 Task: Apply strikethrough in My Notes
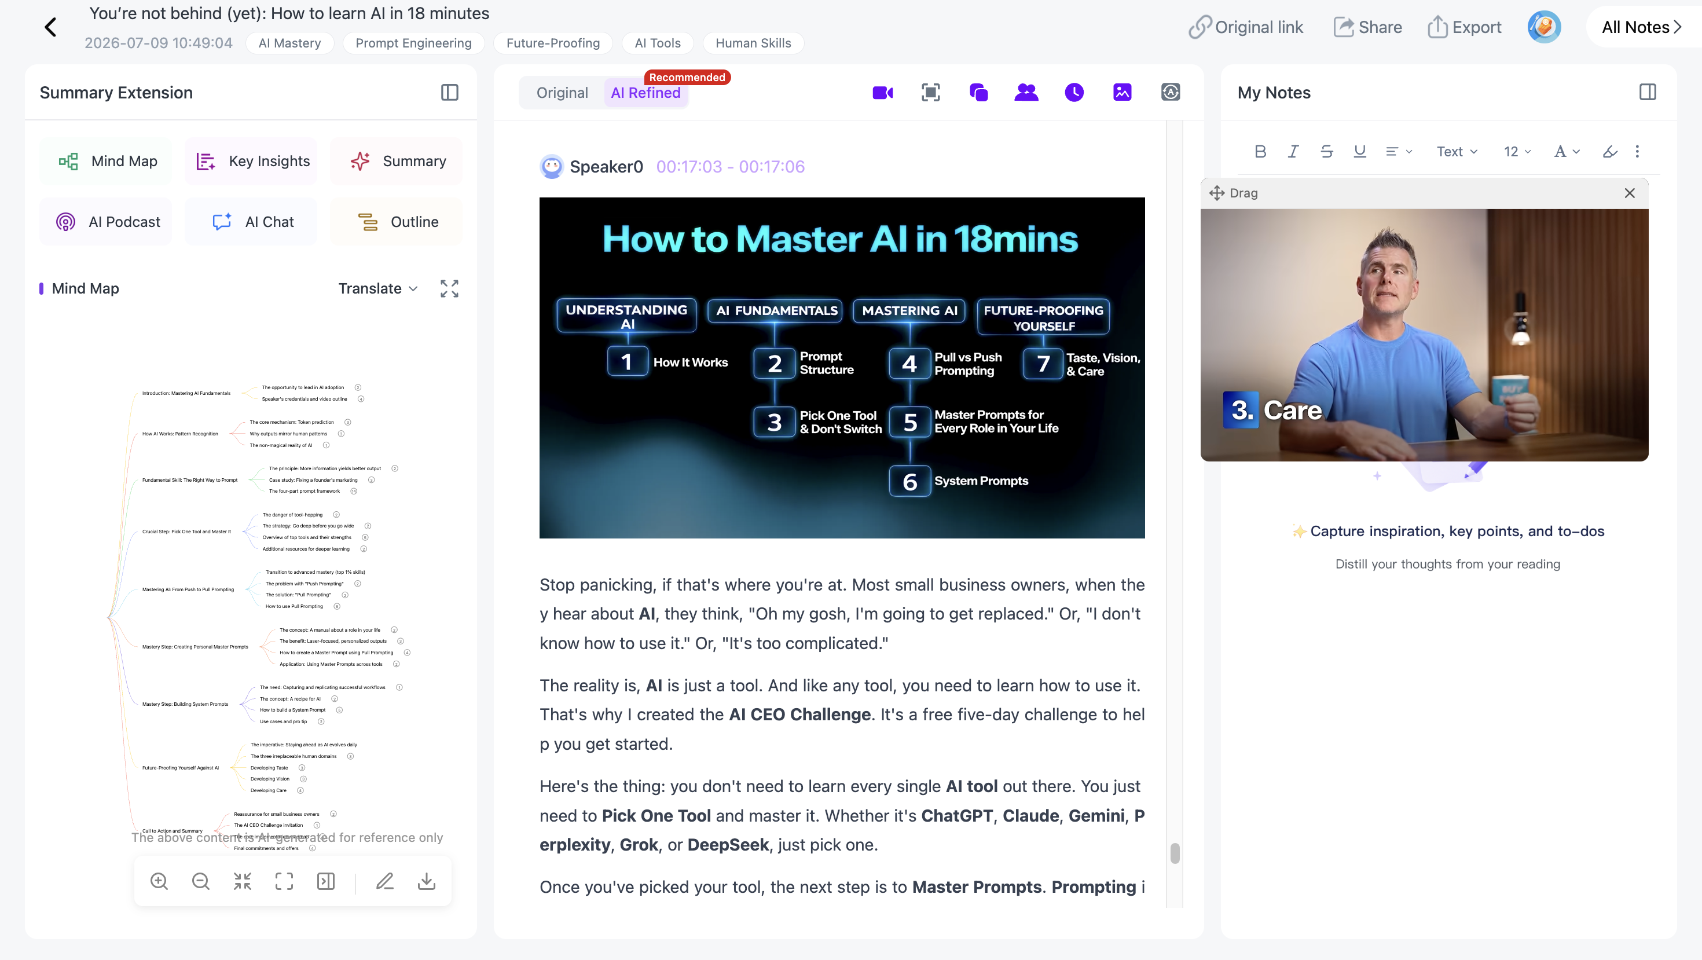1326,151
